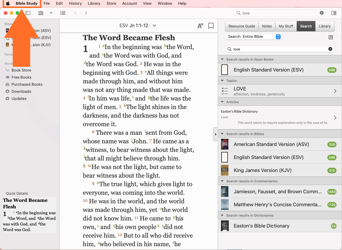Open the Apple menu
Image resolution: width=342 pixels, height=250 pixels.
coord(8,4)
